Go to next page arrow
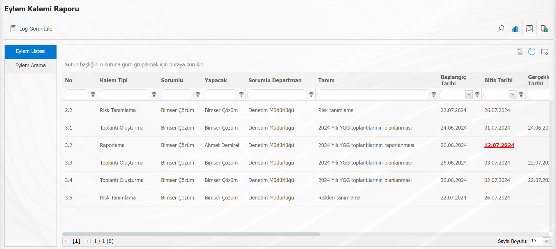The image size is (556, 249). pyautogui.click(x=87, y=241)
